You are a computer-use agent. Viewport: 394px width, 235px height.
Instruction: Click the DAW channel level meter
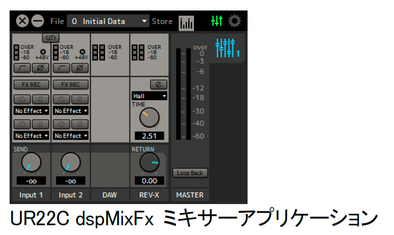coord(99,52)
